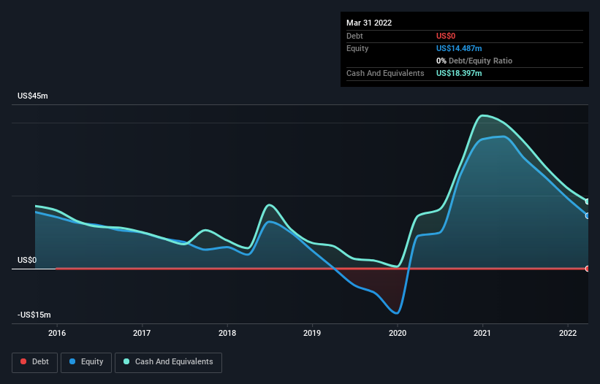Select the 2018 x-axis label

(x=227, y=333)
